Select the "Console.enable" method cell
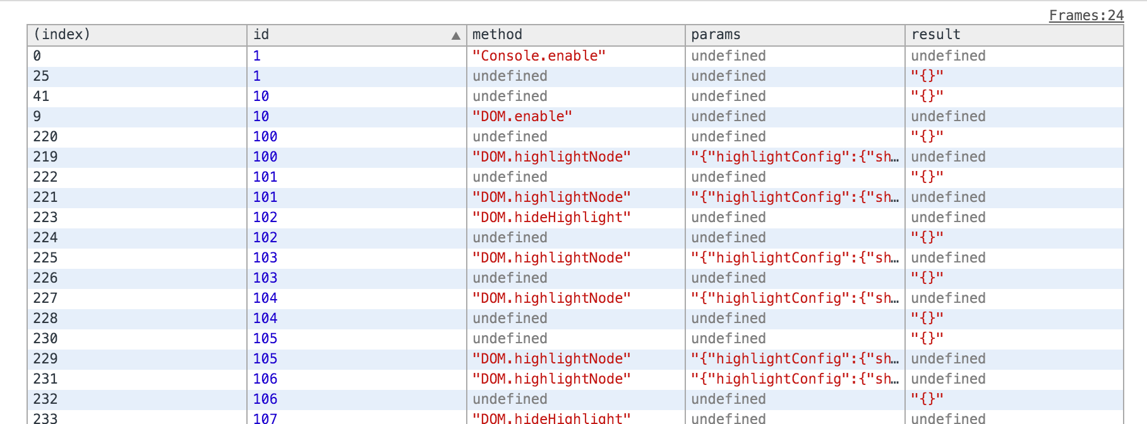The width and height of the screenshot is (1147, 424). (539, 56)
